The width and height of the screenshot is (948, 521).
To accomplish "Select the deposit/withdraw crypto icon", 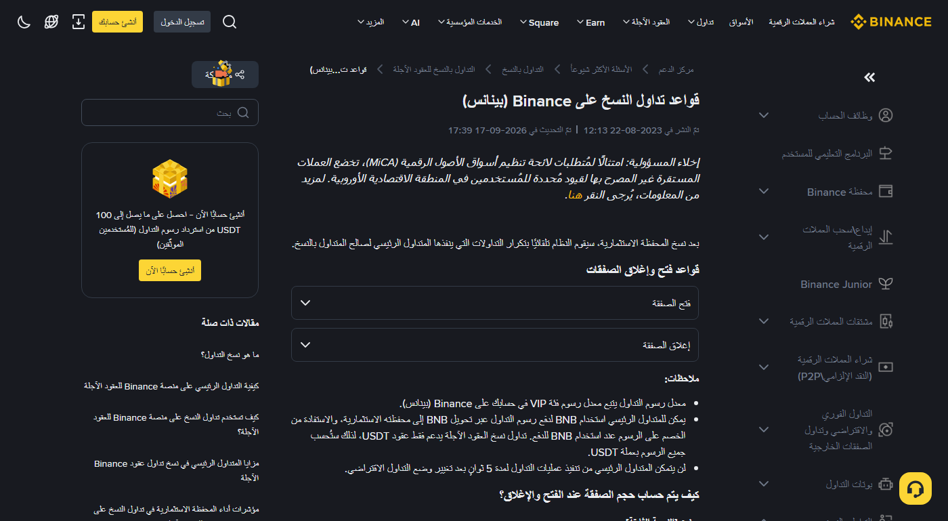I will coord(886,237).
